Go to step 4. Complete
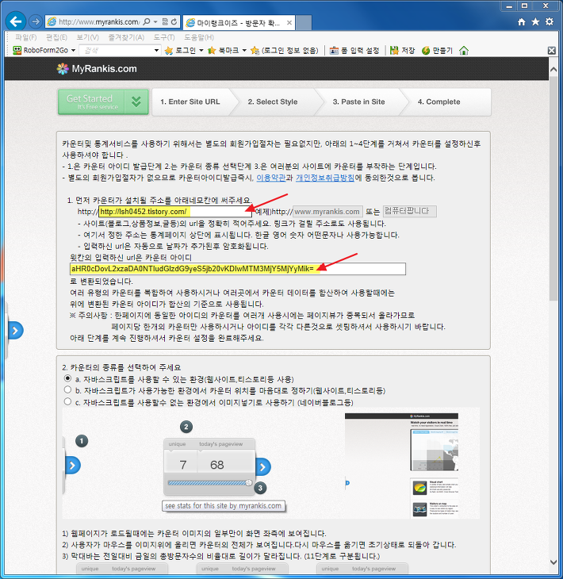 pos(439,102)
